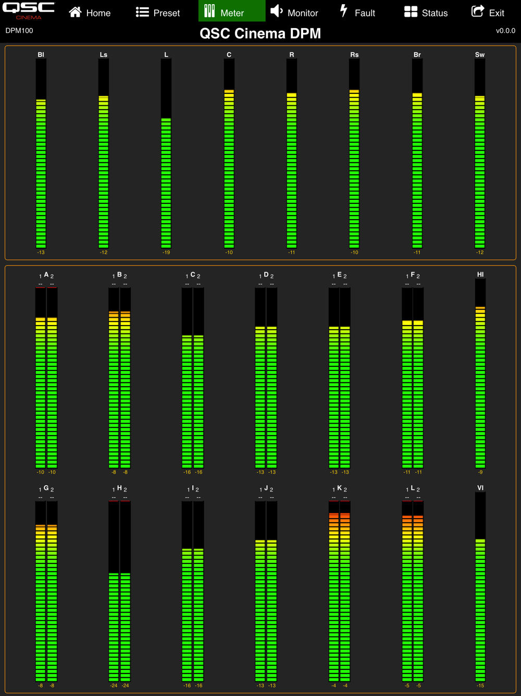This screenshot has width=521, height=696.
Task: Click amplifier A channel 2 meter
Action: click(52, 377)
